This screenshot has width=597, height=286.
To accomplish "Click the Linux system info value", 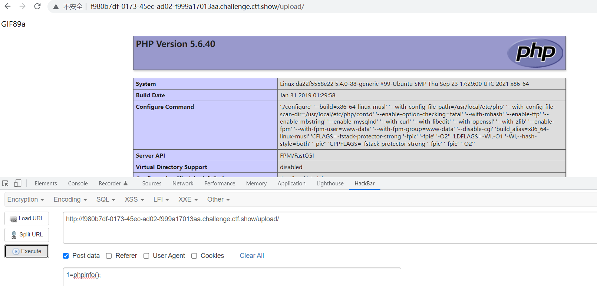I will coord(404,84).
